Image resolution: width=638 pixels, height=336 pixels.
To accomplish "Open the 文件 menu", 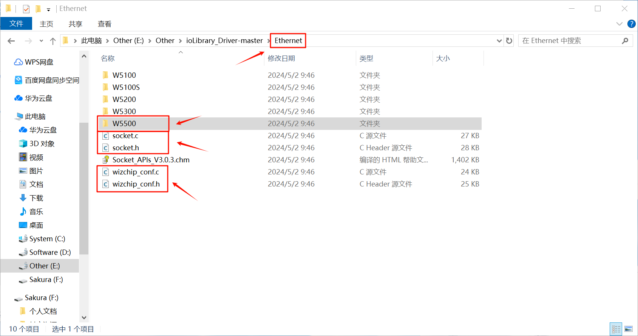I will (x=16, y=24).
